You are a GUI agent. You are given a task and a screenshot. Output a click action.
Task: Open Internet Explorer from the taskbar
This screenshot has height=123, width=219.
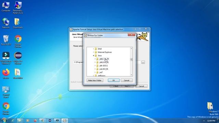pos(13,121)
